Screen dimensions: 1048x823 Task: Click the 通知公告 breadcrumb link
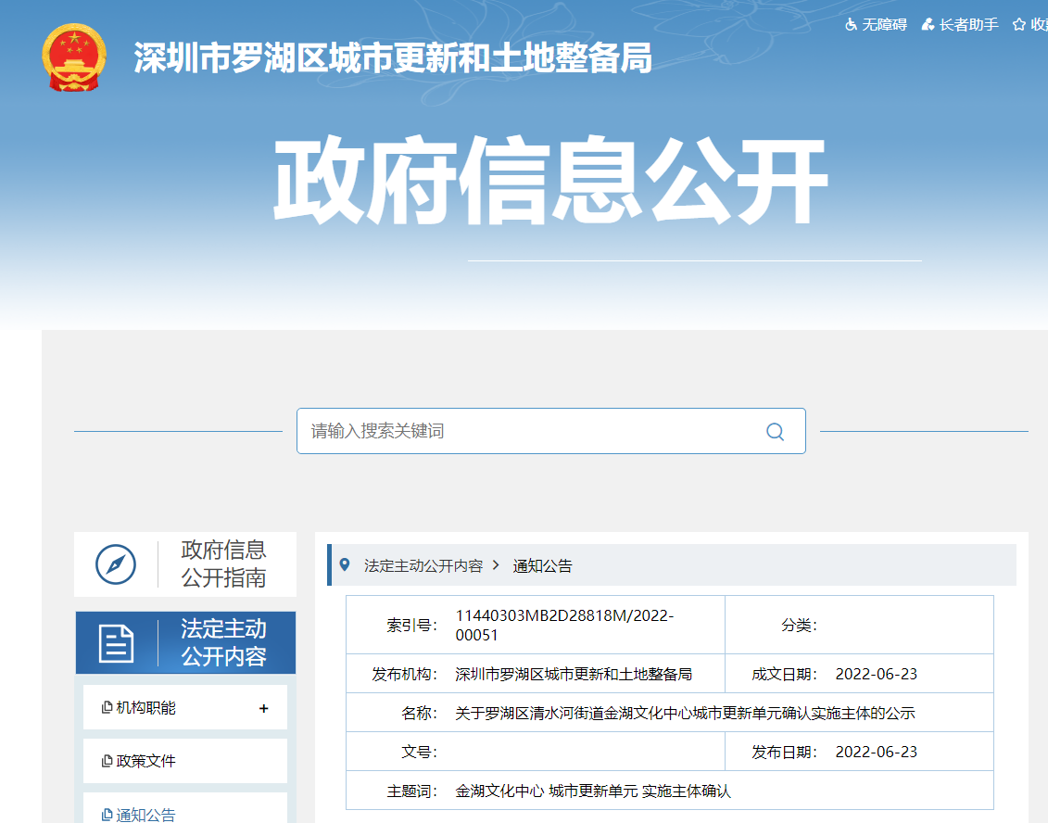[543, 565]
